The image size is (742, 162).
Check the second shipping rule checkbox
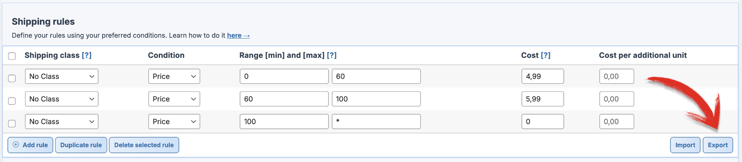click(x=12, y=101)
